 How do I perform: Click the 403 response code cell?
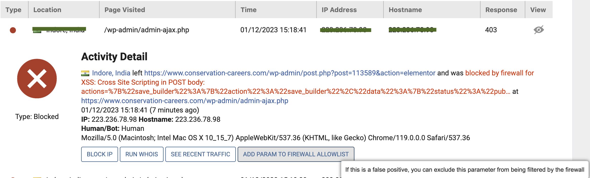click(491, 30)
